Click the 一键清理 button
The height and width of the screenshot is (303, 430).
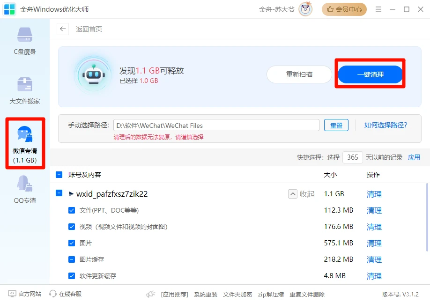coord(370,74)
